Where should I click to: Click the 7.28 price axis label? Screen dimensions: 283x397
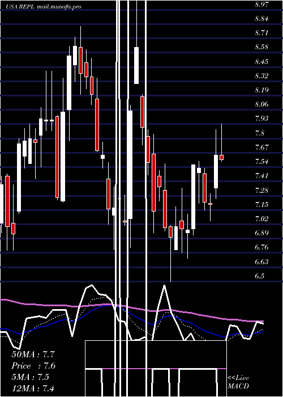point(261,190)
